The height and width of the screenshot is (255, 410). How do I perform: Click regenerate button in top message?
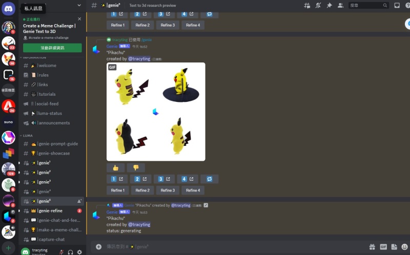(210, 14)
